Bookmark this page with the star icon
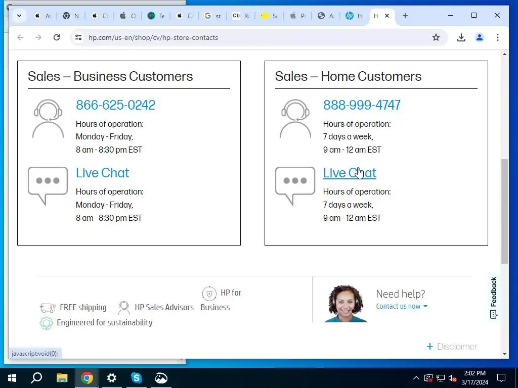This screenshot has width=518, height=388. tap(436, 37)
